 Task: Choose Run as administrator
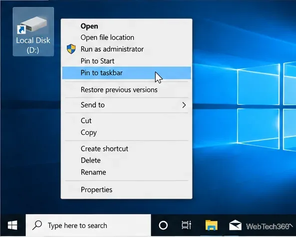point(126,49)
